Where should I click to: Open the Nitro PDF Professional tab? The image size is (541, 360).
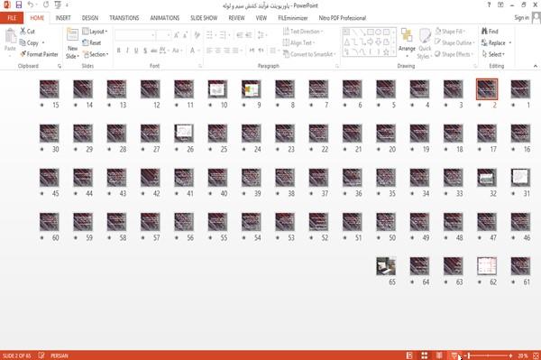point(343,18)
